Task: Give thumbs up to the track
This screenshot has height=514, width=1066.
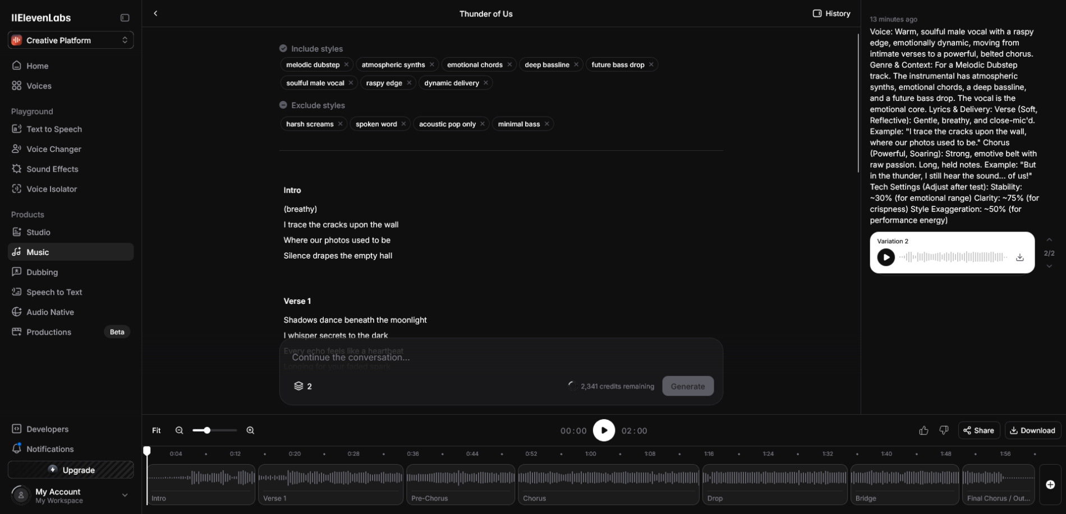Action: coord(923,430)
